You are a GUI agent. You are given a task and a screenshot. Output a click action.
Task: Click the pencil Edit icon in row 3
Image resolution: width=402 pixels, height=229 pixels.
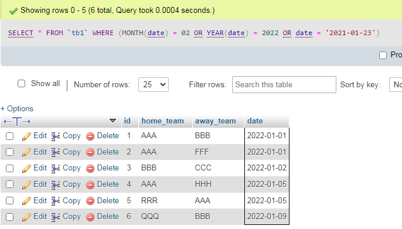pos(27,169)
